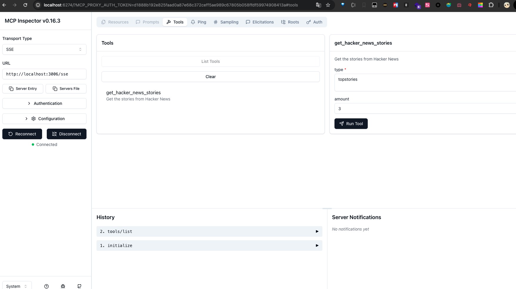Click the Reconnect button

[x=22, y=134]
